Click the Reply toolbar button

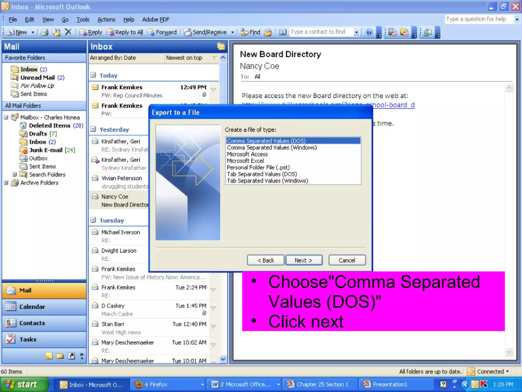tap(90, 32)
